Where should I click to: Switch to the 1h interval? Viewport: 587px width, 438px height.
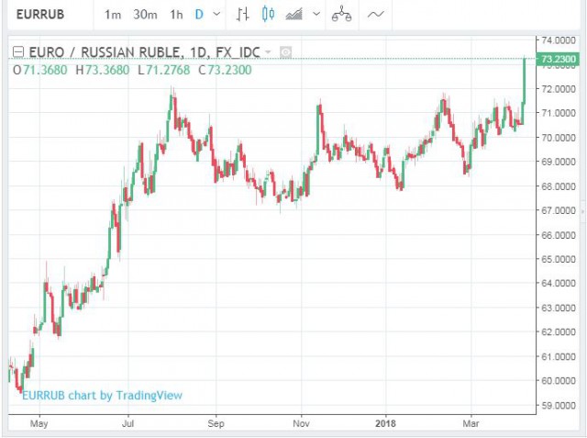tap(177, 15)
